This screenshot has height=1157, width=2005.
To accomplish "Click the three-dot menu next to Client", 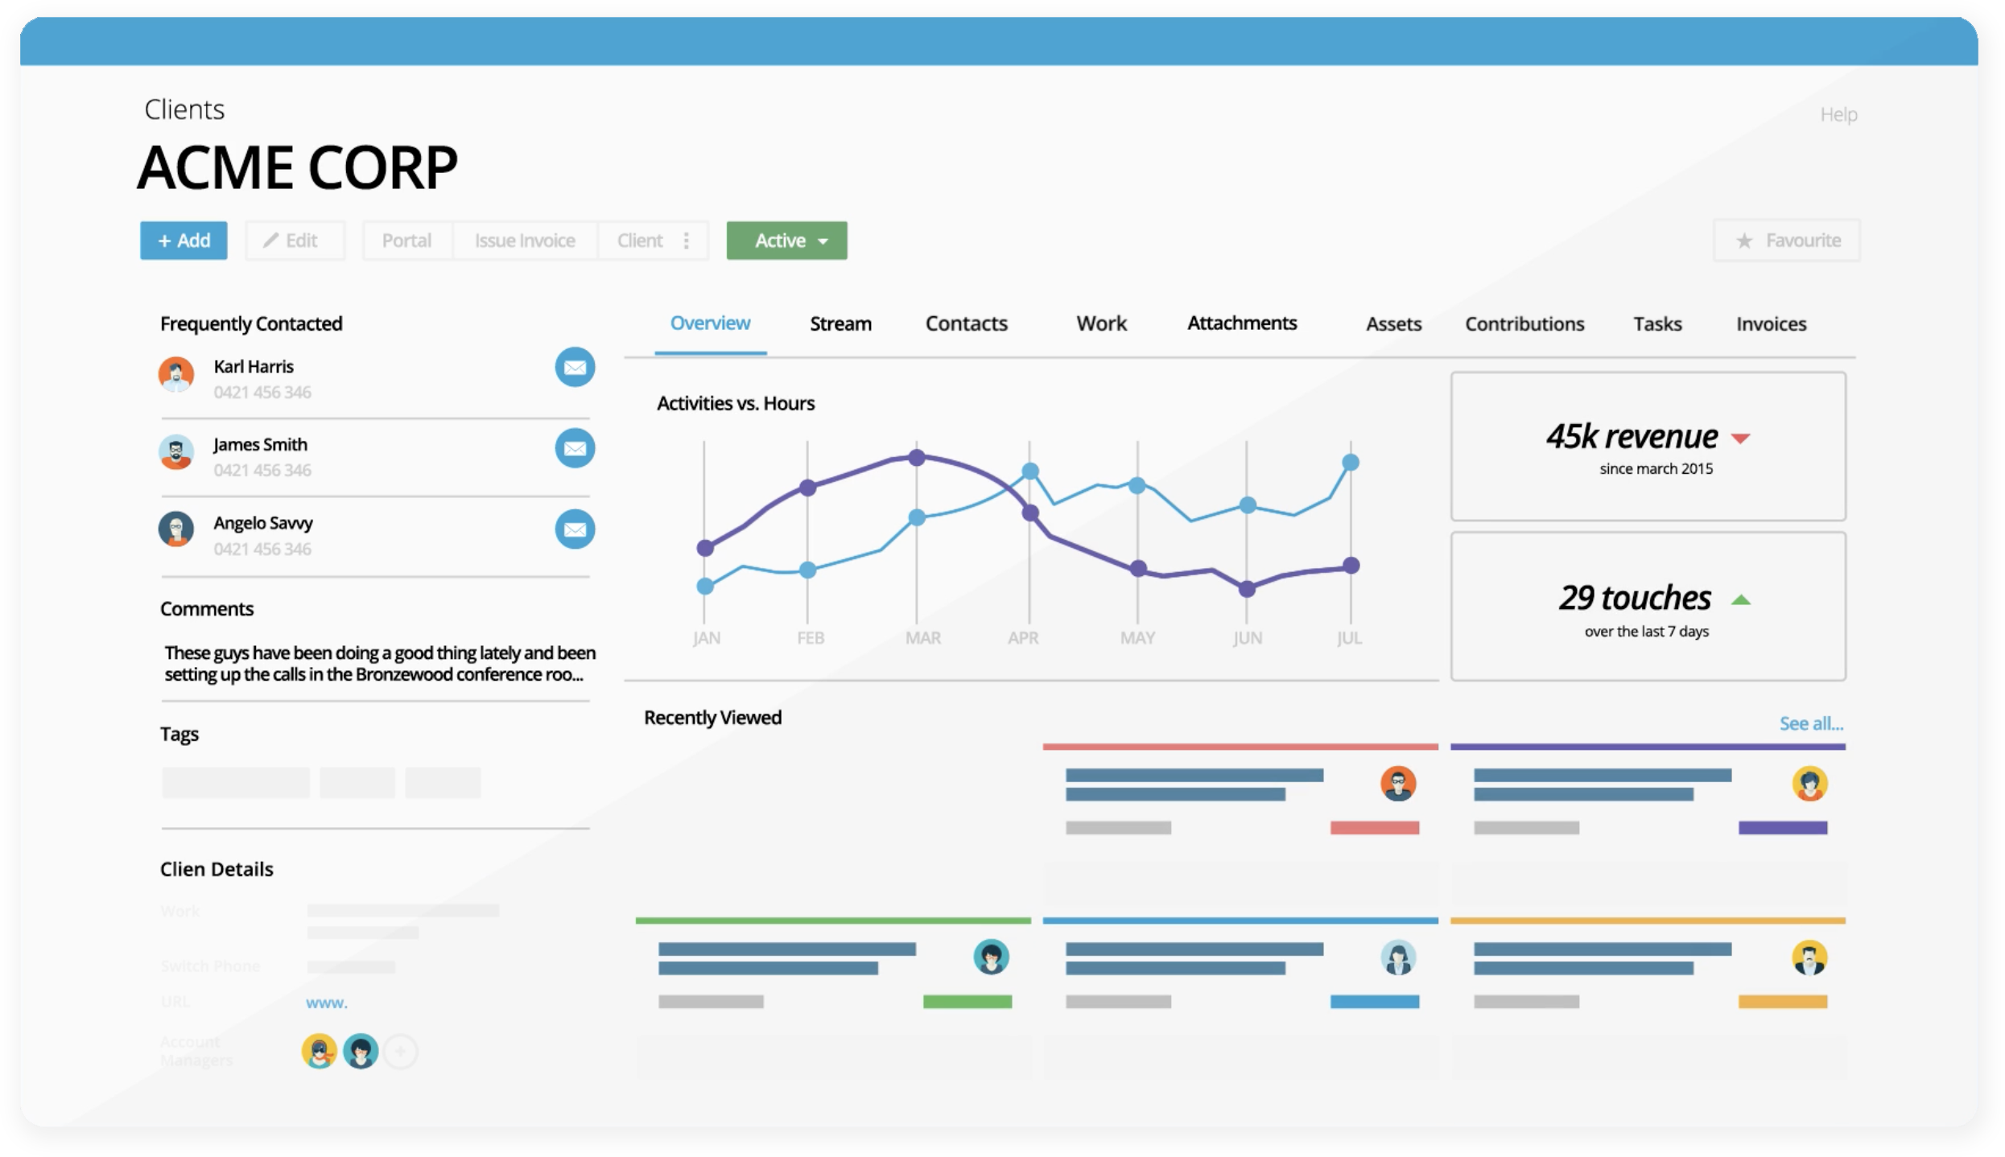I will point(686,241).
